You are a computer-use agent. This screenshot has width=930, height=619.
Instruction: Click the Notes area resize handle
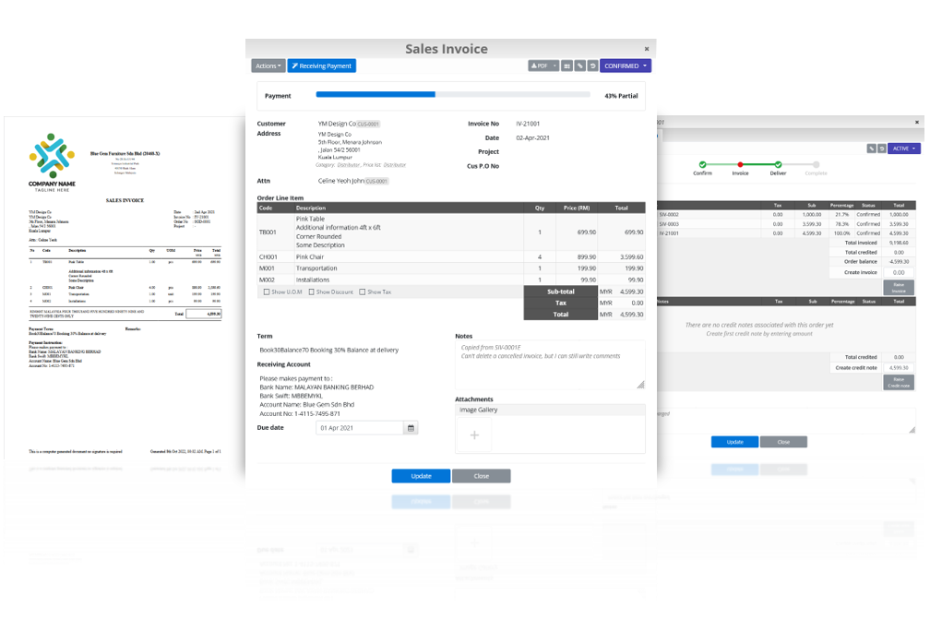point(640,385)
